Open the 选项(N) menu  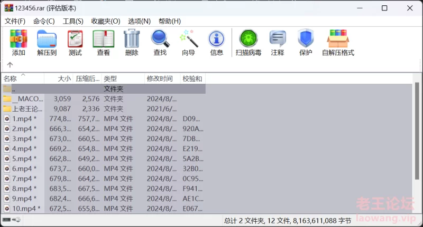coord(139,21)
